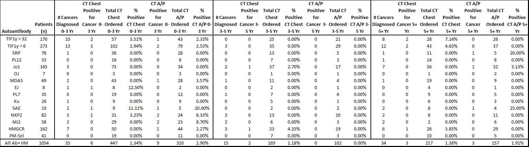Select the 1054 total patients cell
This screenshot has height=147, width=529.
(x=44, y=143)
